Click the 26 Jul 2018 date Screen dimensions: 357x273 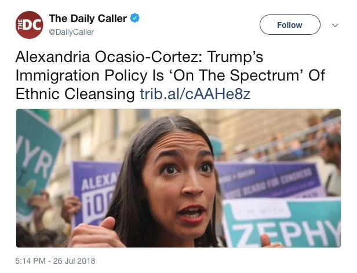pyautogui.click(x=74, y=261)
